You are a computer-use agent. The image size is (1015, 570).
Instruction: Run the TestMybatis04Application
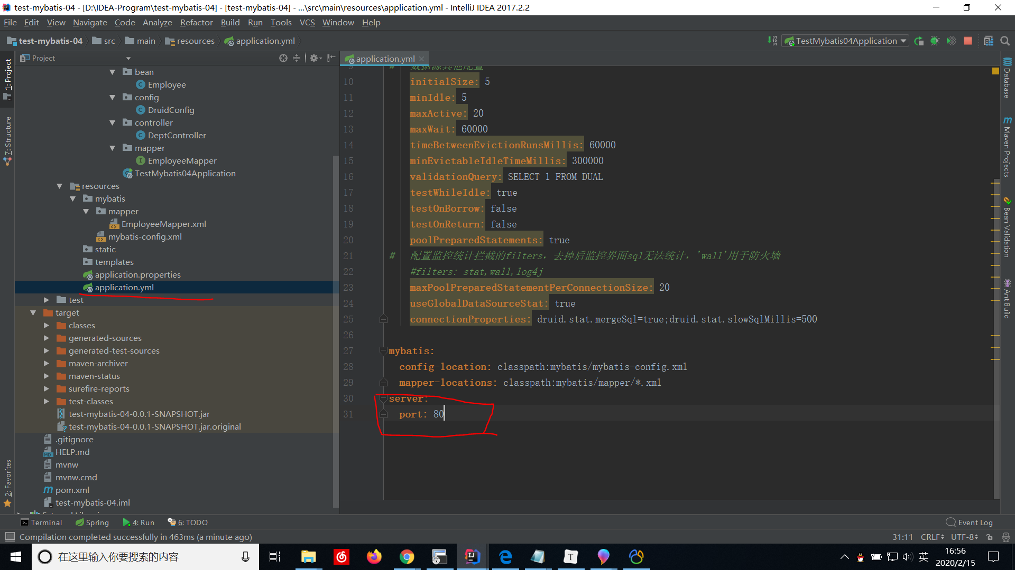pyautogui.click(x=919, y=41)
